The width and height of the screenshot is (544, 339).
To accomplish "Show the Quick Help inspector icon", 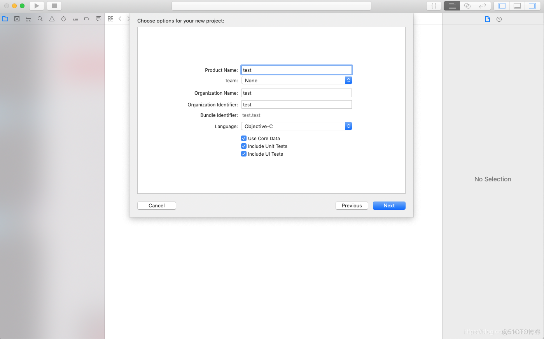I will (499, 19).
